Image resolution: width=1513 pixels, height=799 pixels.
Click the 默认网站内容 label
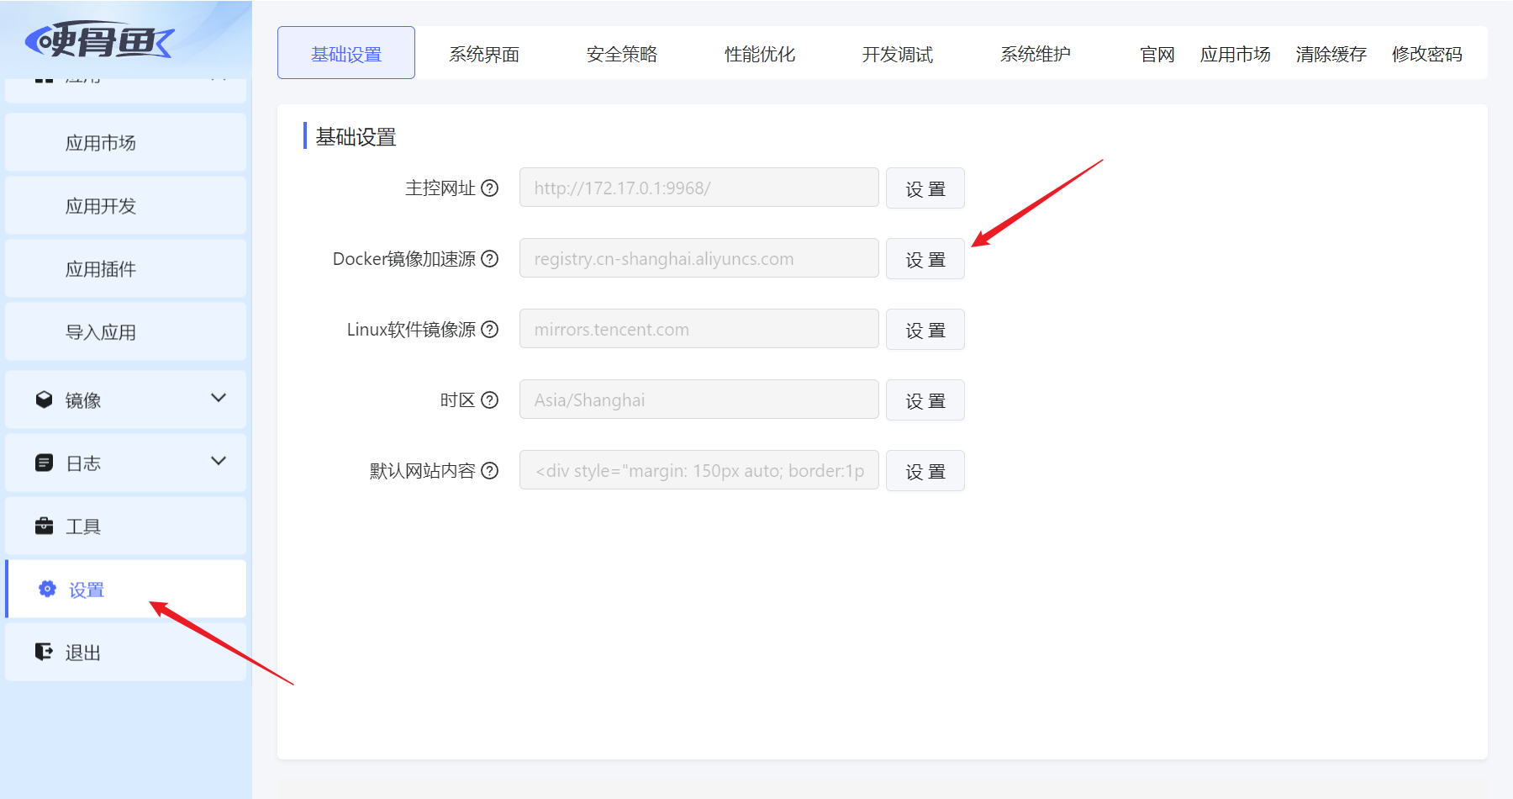coord(423,471)
